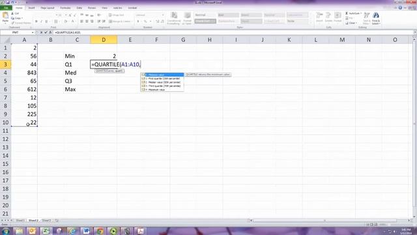Click cell C4 labeled Med

click(x=77, y=72)
